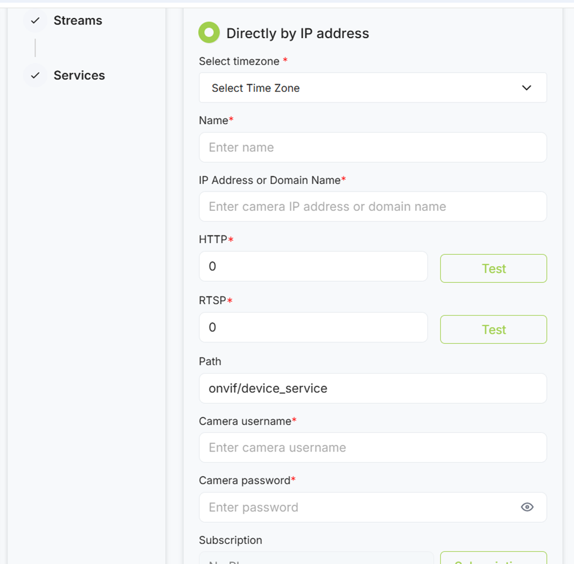Click the HTTP port number field
The height and width of the screenshot is (564, 574).
tap(313, 266)
